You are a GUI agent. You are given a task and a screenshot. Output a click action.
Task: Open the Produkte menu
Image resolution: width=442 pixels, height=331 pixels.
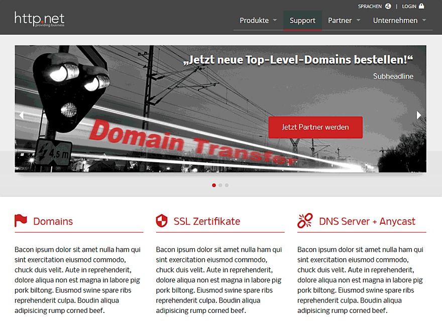click(254, 20)
